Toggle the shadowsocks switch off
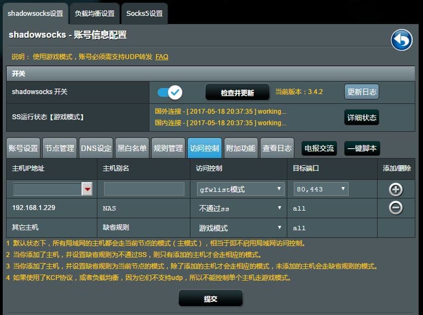This screenshot has height=315, width=423. [x=170, y=92]
